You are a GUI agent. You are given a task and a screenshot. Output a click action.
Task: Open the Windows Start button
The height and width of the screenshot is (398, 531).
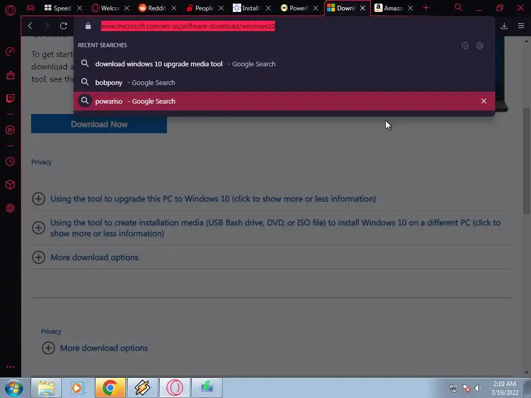click(x=14, y=388)
